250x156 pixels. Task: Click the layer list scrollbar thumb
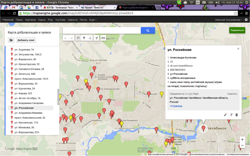tap(58, 97)
